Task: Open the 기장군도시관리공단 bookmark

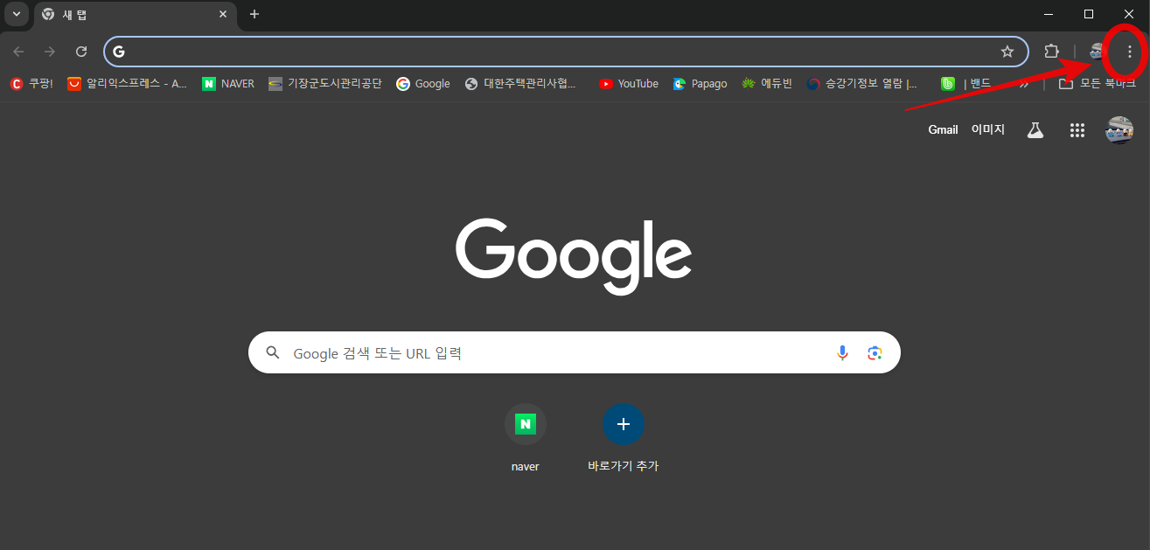Action: (325, 84)
